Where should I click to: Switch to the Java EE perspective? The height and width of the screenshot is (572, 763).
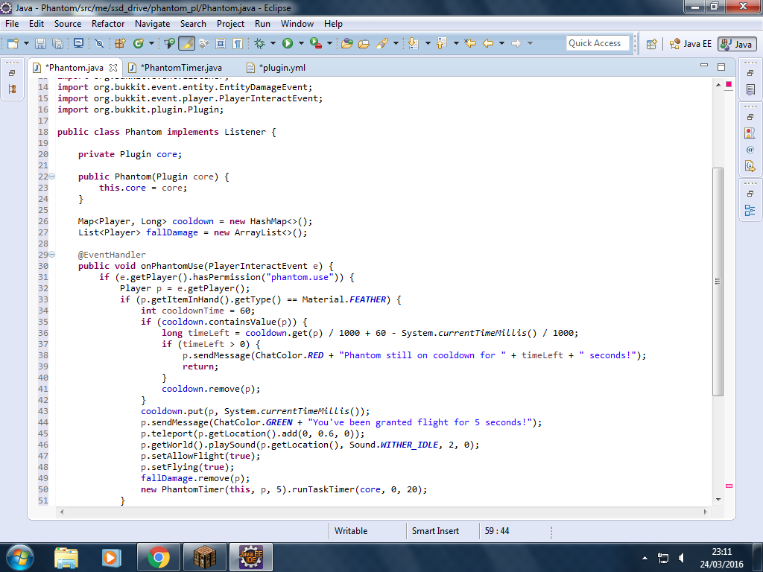[690, 44]
